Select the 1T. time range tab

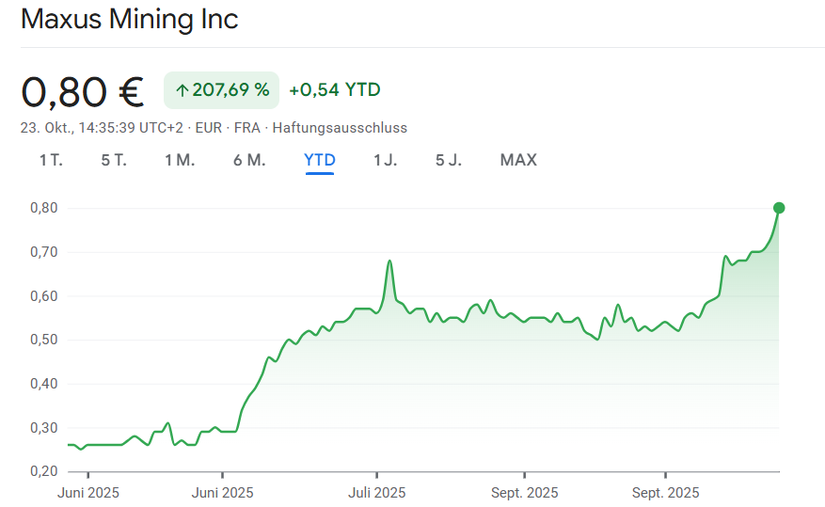tap(51, 160)
